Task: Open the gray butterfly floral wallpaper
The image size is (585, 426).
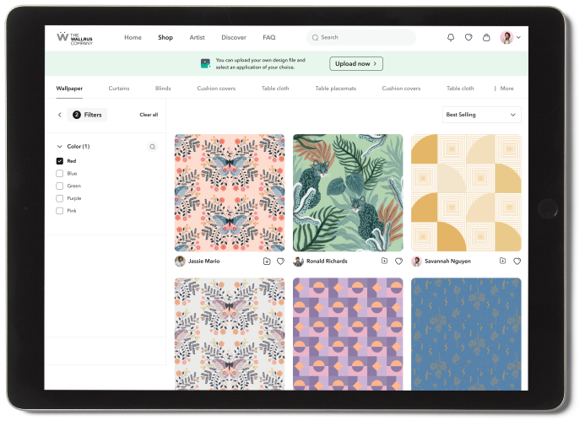Action: pyautogui.click(x=230, y=334)
